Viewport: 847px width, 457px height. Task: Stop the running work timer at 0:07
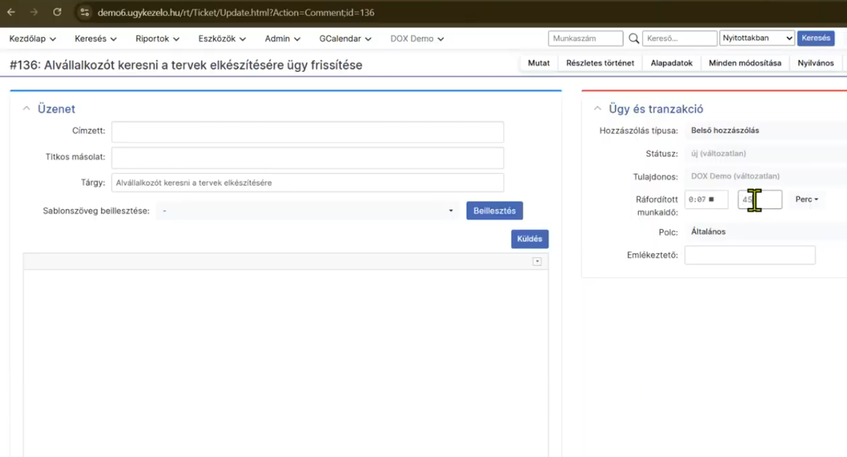(x=711, y=200)
